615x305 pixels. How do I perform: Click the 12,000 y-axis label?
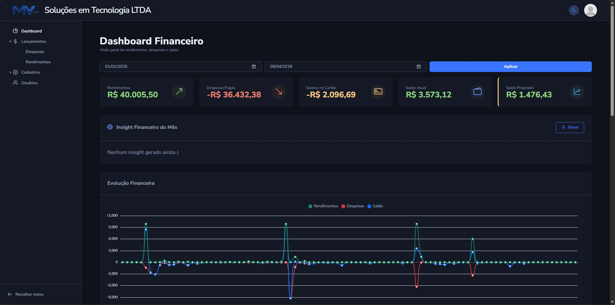[113, 215]
